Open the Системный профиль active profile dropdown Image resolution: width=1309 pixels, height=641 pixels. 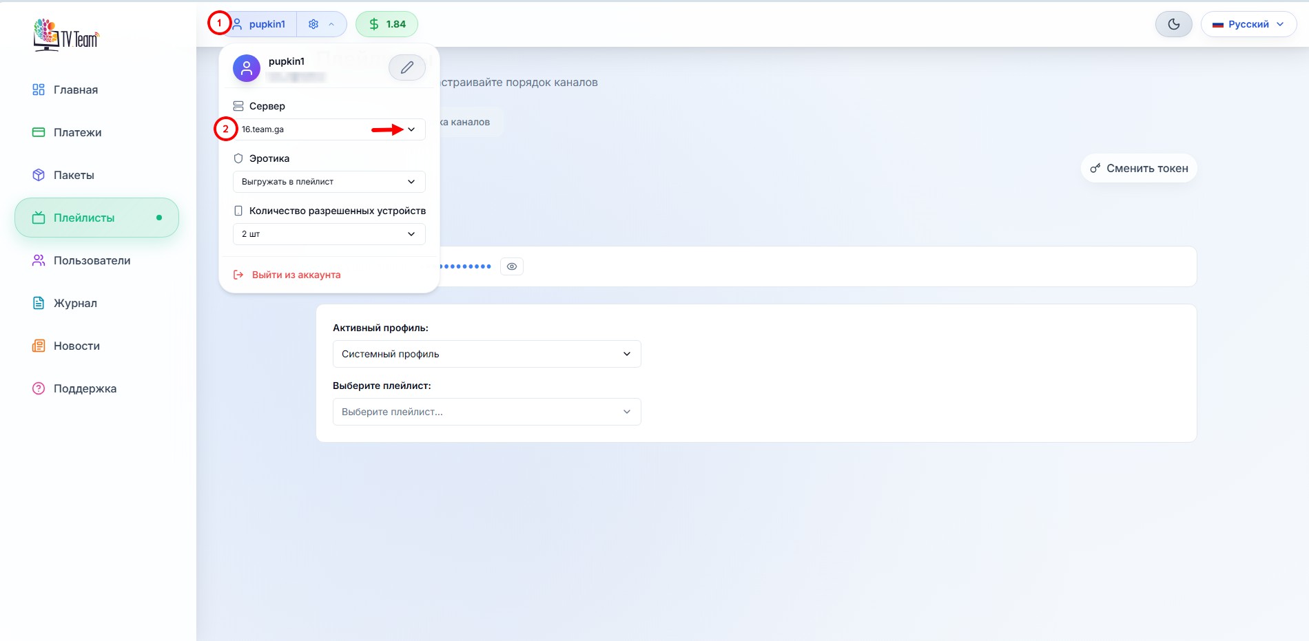[486, 354]
